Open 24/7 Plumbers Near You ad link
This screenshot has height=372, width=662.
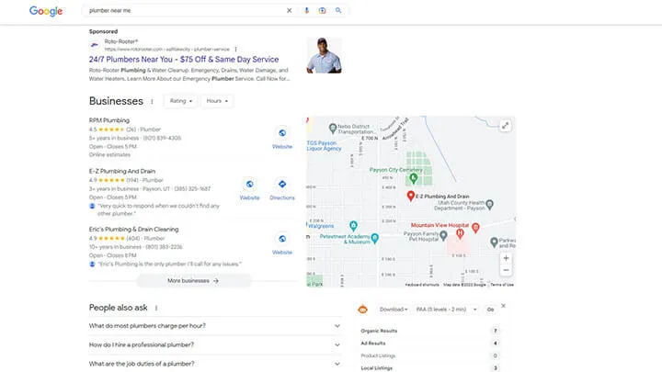tap(184, 60)
